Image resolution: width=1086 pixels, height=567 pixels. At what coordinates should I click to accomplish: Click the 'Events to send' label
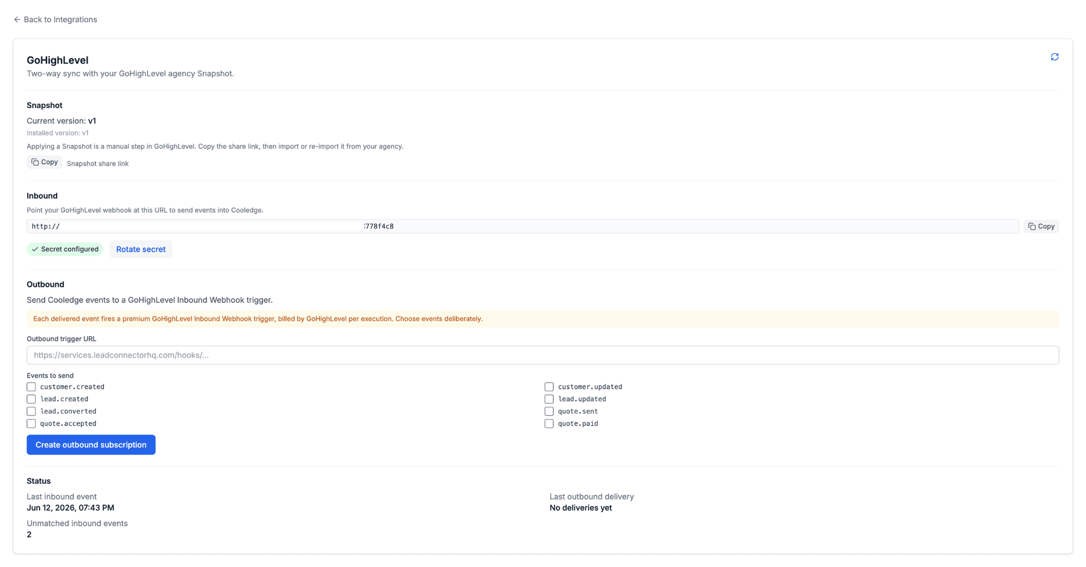pos(50,376)
